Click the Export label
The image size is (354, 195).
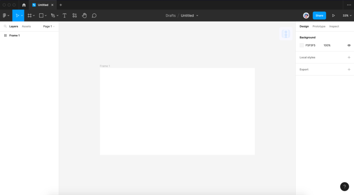(304, 70)
